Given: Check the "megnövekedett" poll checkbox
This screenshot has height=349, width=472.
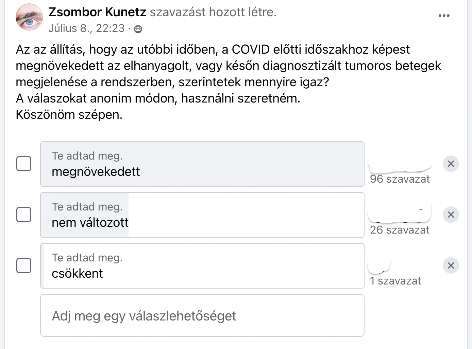Looking at the screenshot, I should click(24, 164).
